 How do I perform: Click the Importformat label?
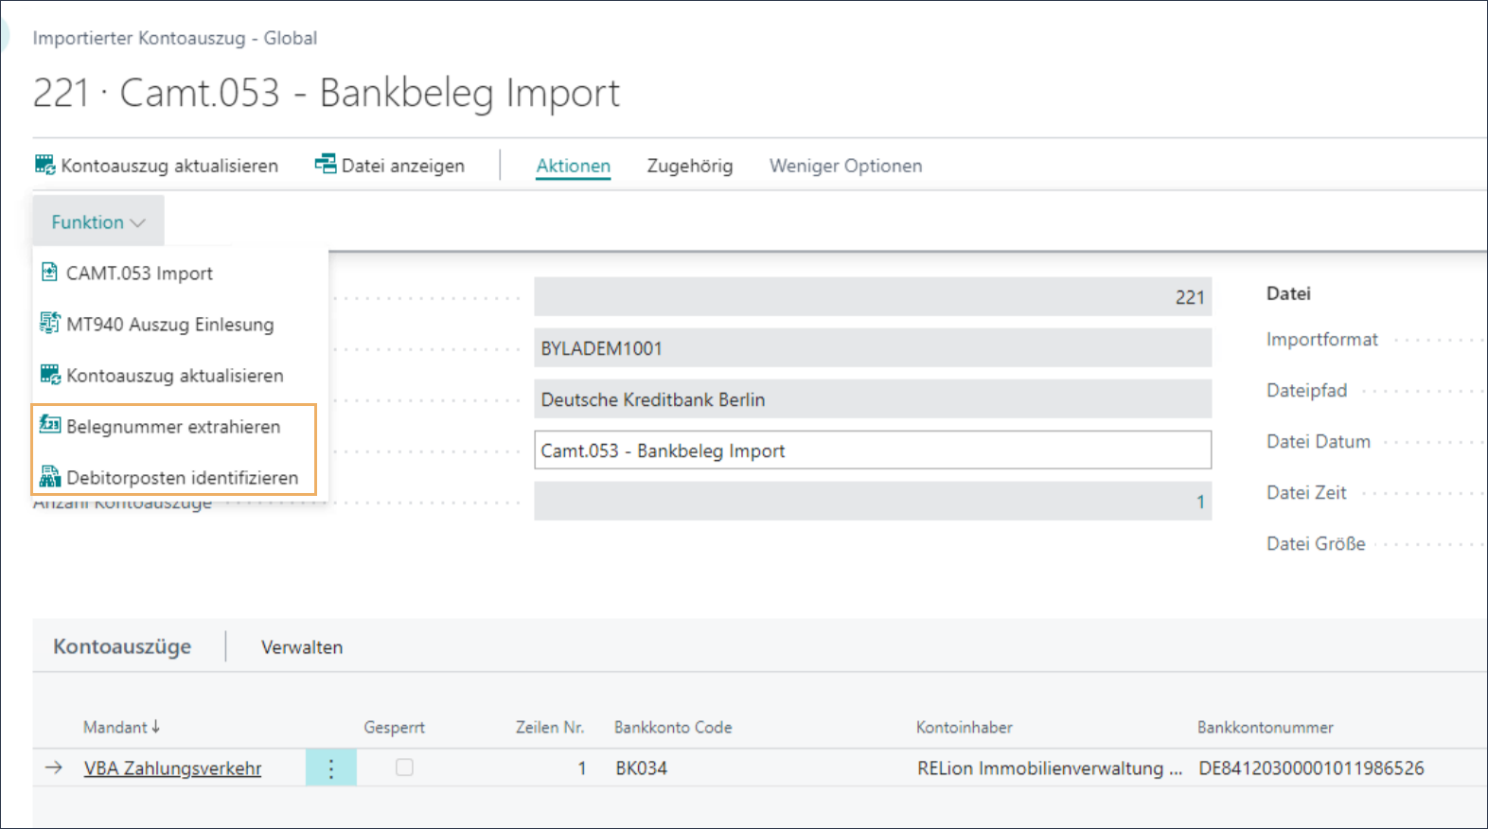pos(1322,340)
